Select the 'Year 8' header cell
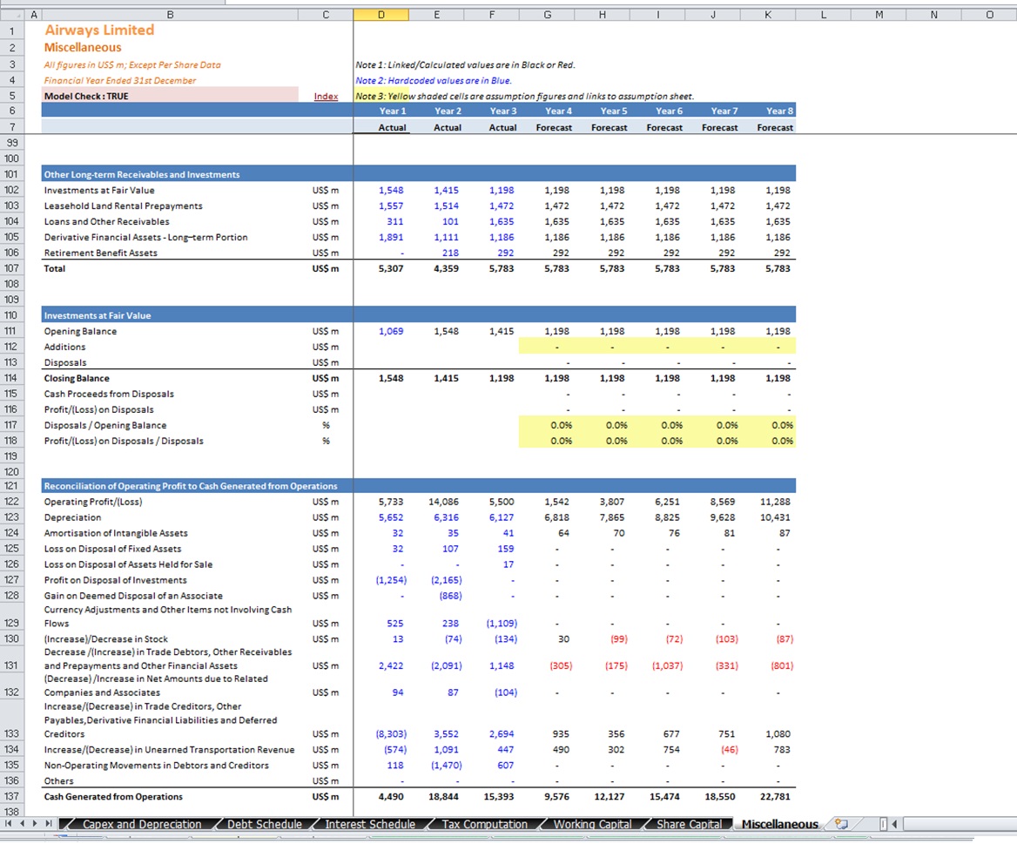 click(768, 111)
